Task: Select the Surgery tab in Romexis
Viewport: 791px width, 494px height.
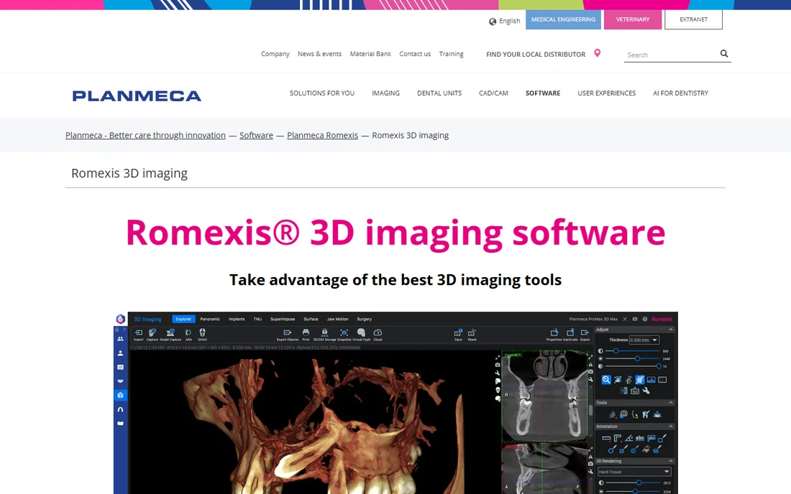Action: pyautogui.click(x=365, y=319)
